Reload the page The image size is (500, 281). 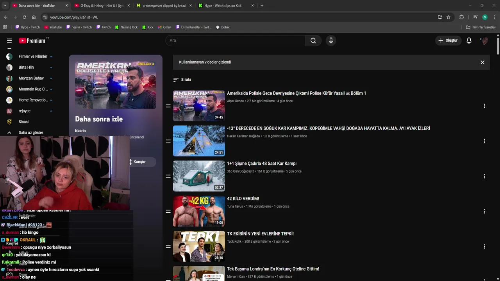pyautogui.click(x=24, y=17)
